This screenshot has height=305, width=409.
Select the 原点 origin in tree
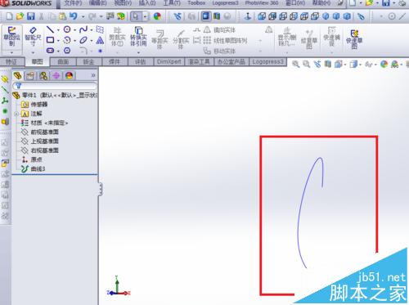[x=32, y=159]
